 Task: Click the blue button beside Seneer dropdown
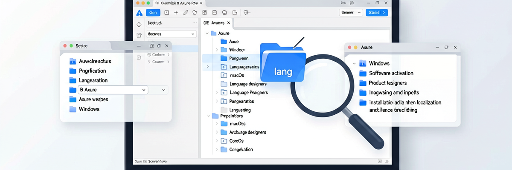377,13
